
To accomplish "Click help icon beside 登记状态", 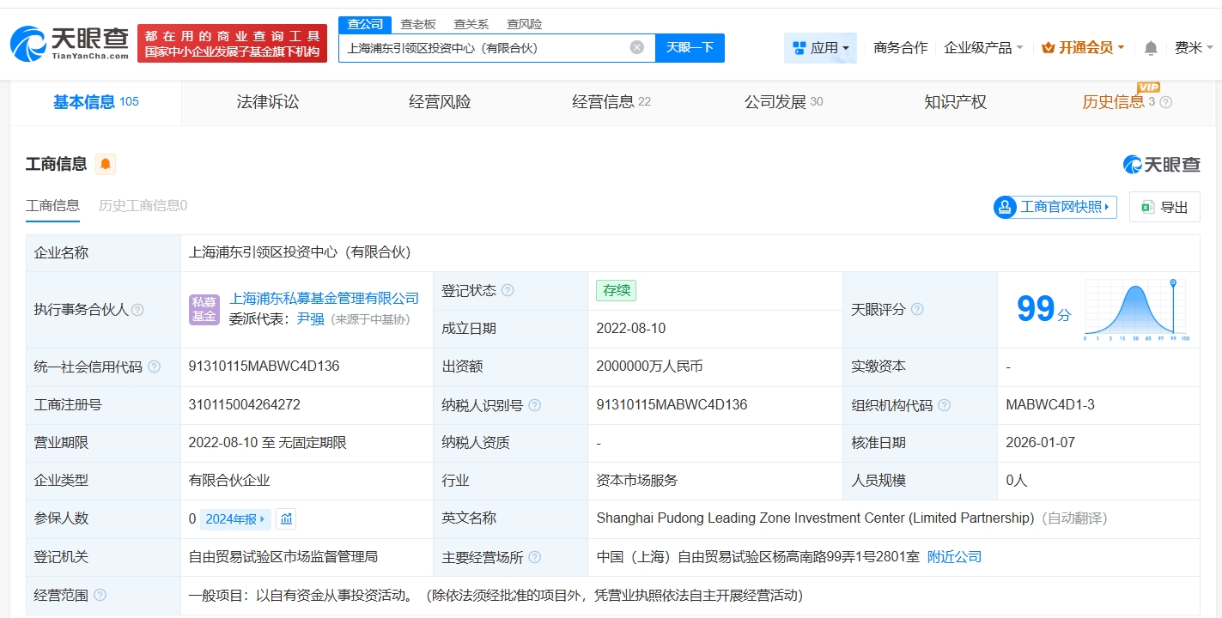I will tap(508, 291).
